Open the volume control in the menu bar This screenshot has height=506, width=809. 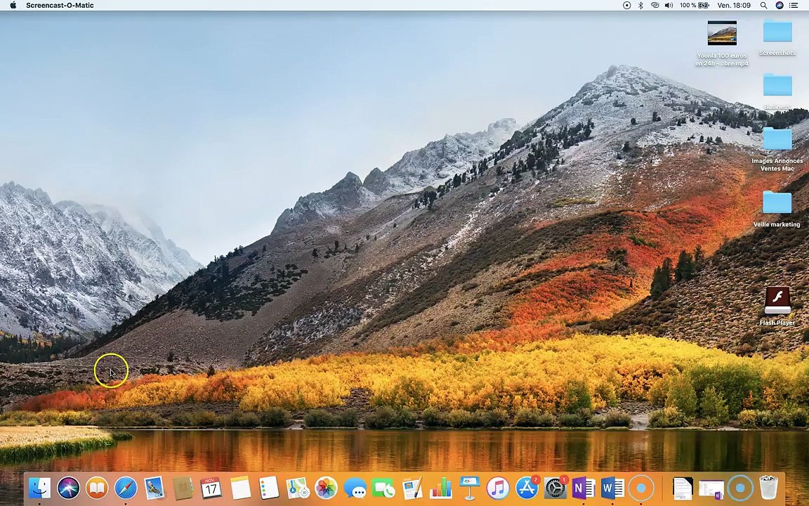(669, 5)
